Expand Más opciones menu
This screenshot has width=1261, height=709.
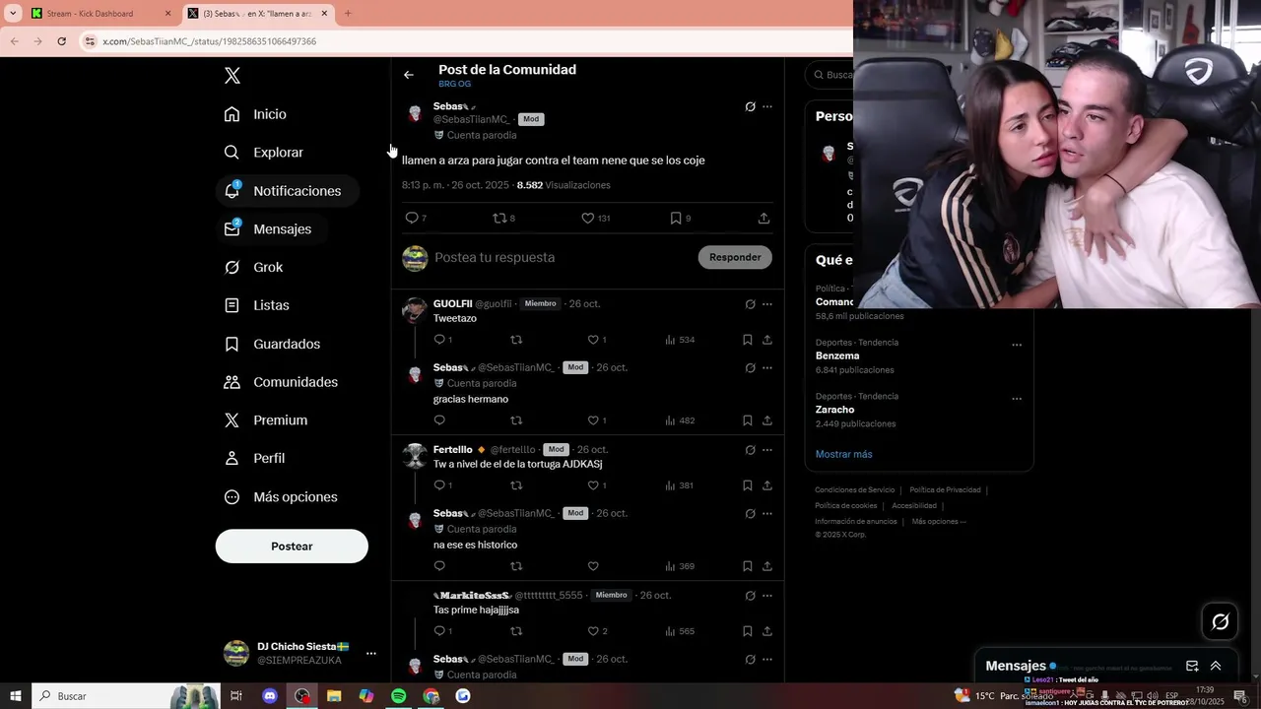point(281,497)
